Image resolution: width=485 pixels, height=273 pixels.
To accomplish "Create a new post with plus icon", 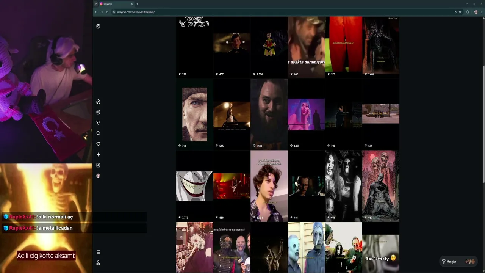I will tap(98, 155).
